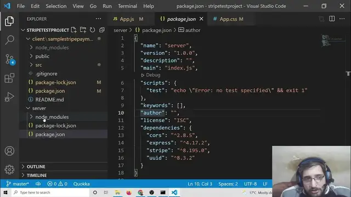The width and height of the screenshot is (351, 197).
Task: Switch to the App.css tab
Action: [230, 19]
